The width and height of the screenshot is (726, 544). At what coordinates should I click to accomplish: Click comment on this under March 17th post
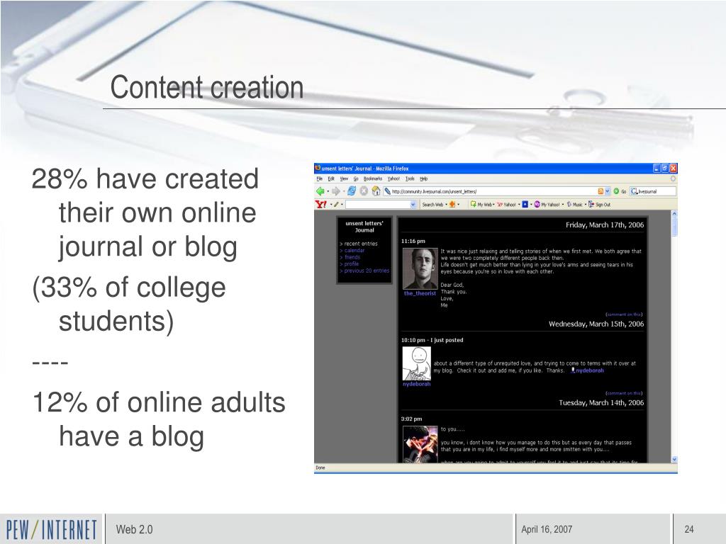624,314
